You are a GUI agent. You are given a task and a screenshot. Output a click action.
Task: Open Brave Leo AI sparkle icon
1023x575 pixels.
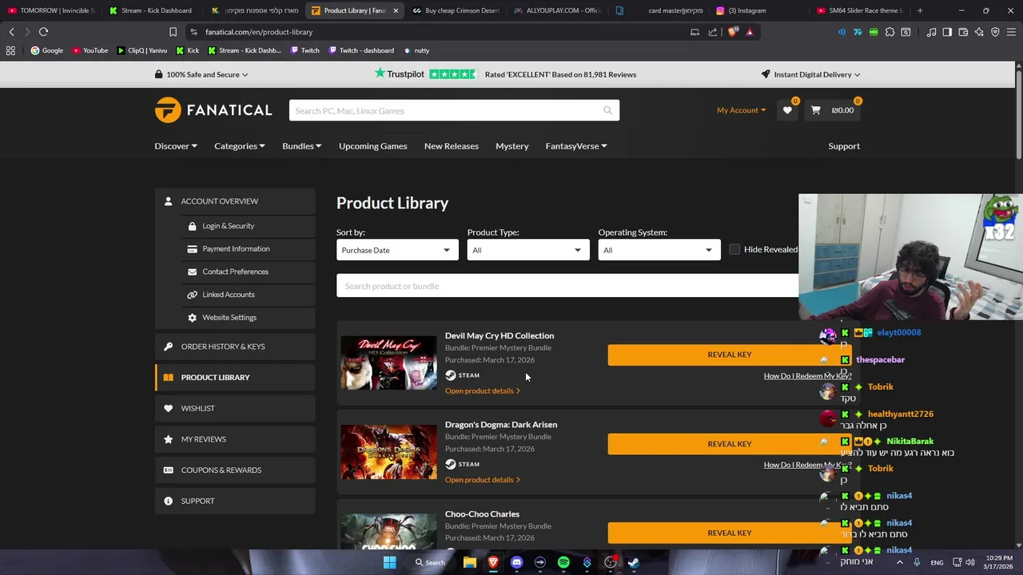click(x=979, y=32)
